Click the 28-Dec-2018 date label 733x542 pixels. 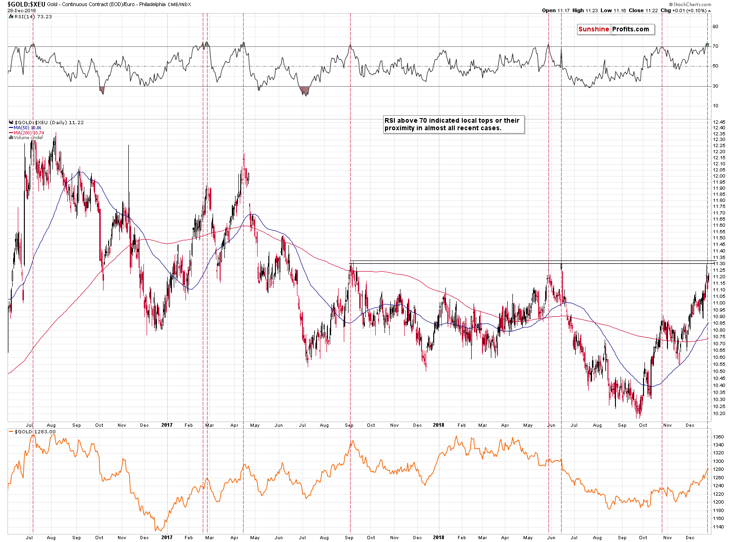pyautogui.click(x=21, y=10)
